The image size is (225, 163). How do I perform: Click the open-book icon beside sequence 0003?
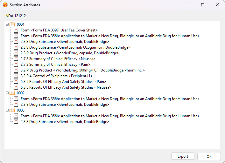point(12,110)
